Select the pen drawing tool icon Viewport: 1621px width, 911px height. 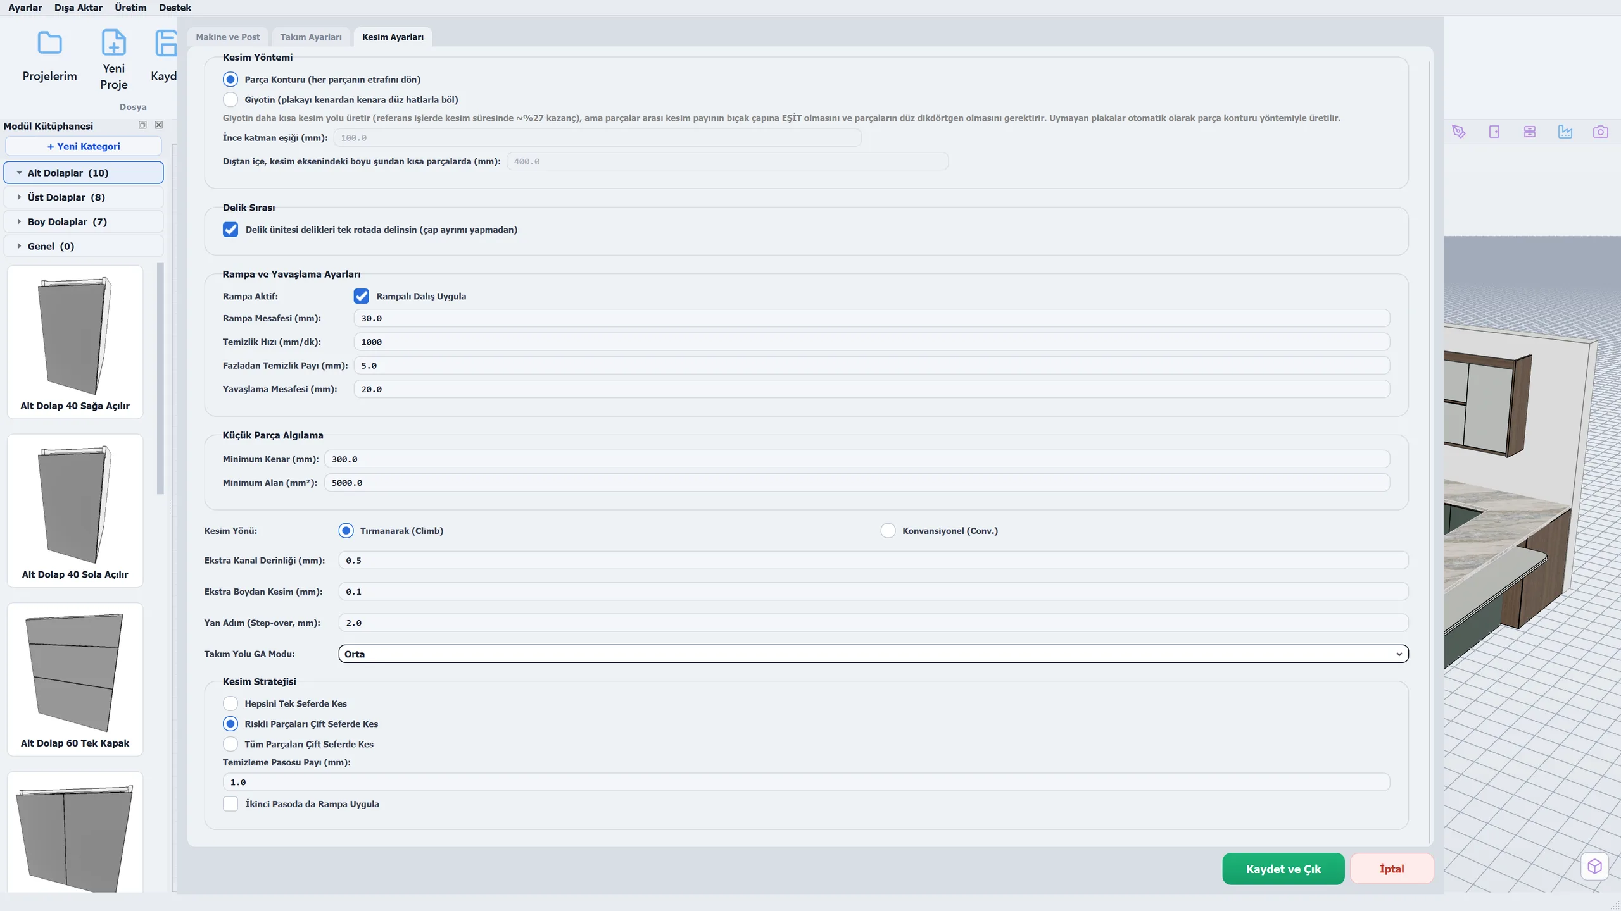coord(1459,132)
